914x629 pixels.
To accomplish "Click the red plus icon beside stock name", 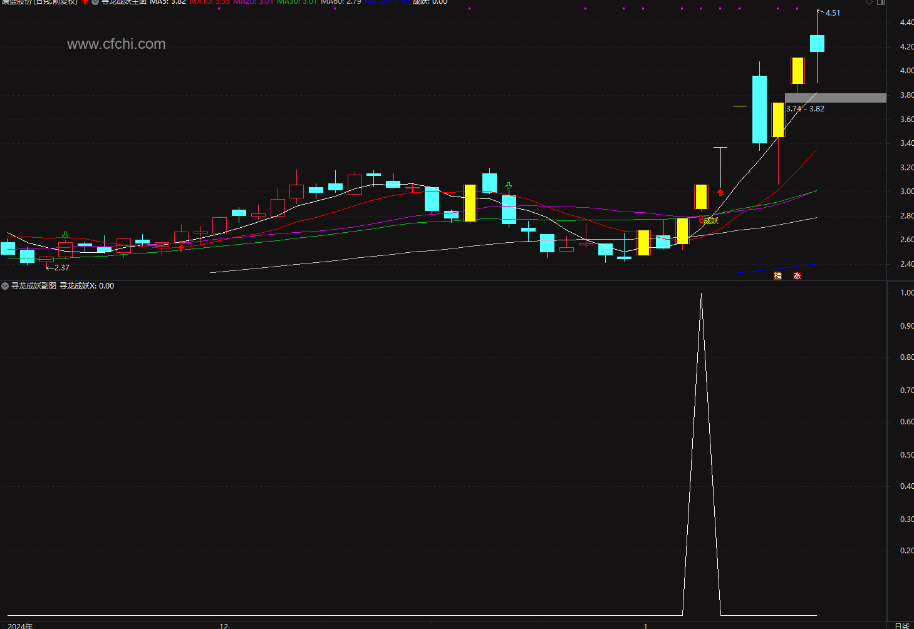I will click(x=85, y=2).
